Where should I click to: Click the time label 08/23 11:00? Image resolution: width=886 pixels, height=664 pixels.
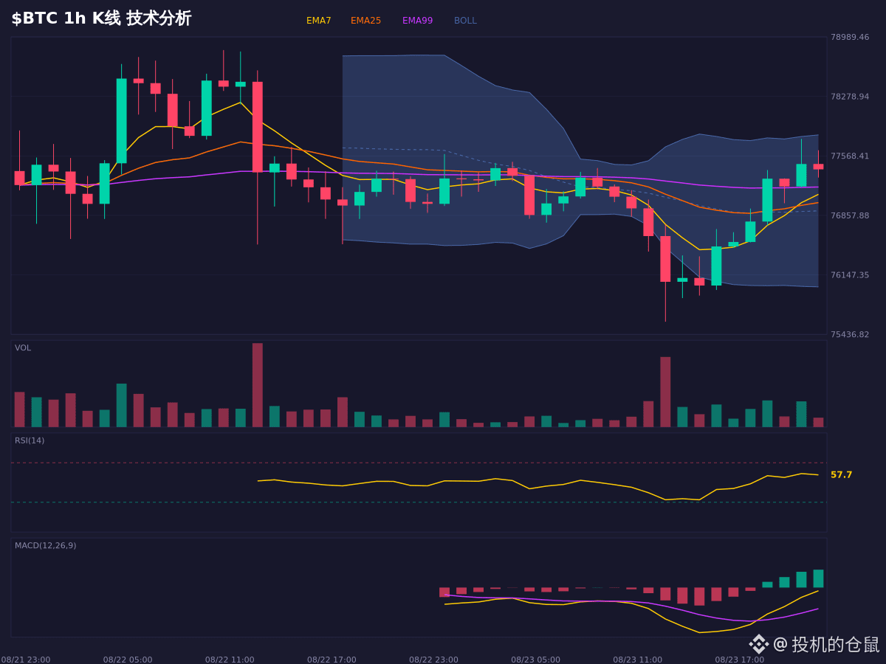[637, 660]
